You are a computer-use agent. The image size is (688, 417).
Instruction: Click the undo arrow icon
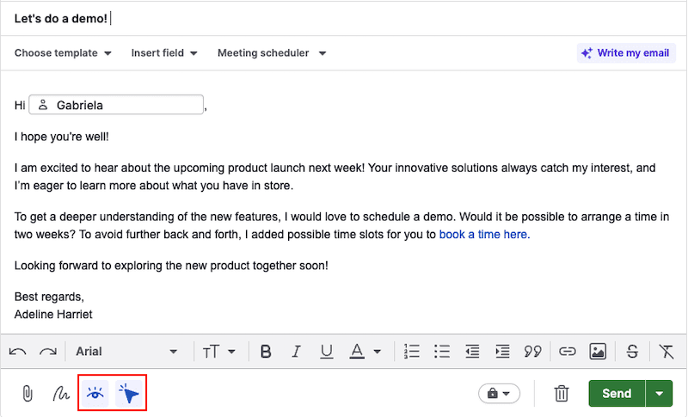17,352
